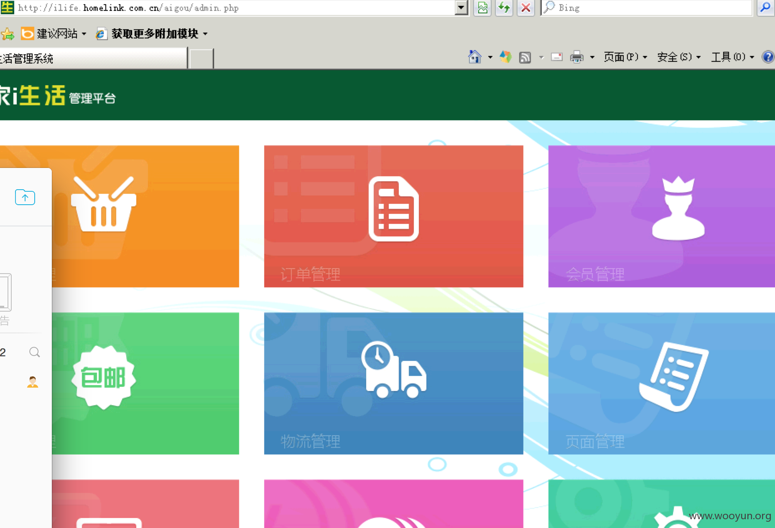Expand the 获取更多附加模块 dropdown arrow

click(205, 34)
